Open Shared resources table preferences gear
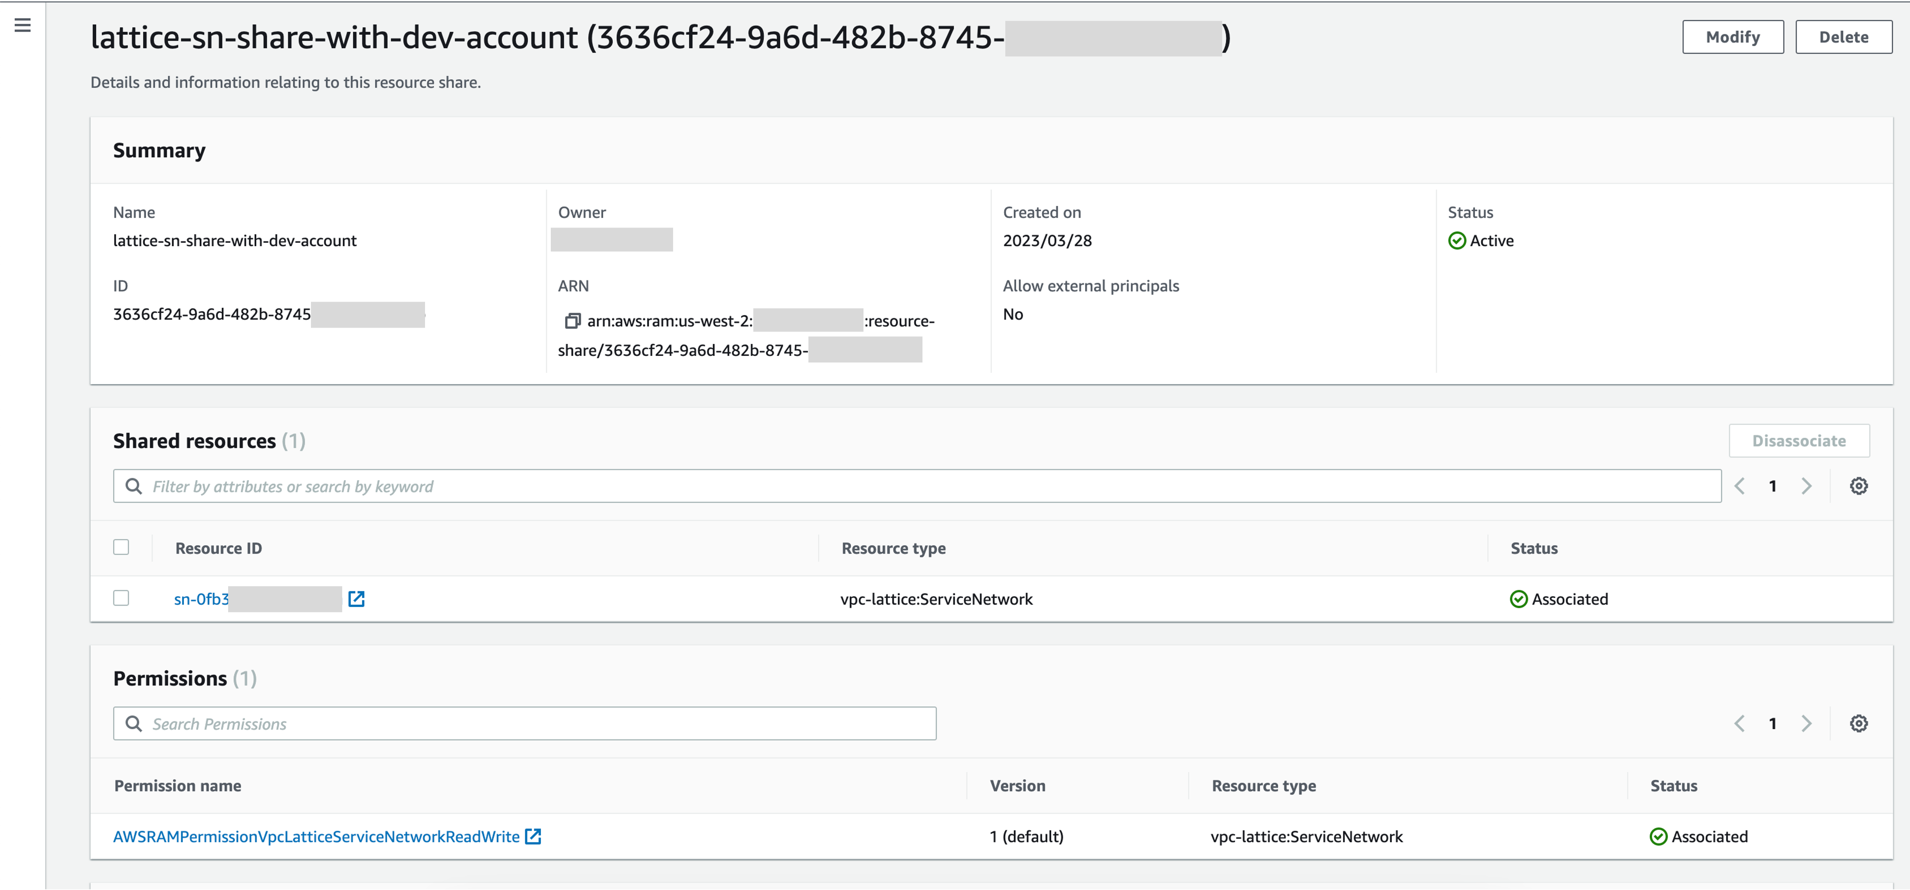 tap(1858, 486)
